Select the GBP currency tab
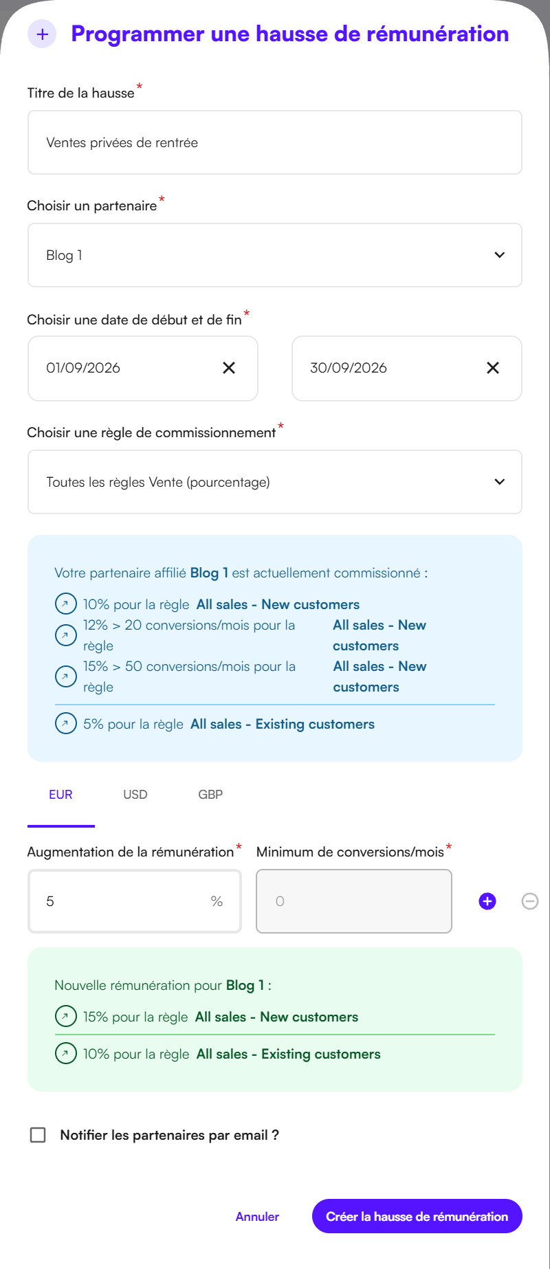The width and height of the screenshot is (550, 1269). click(210, 795)
